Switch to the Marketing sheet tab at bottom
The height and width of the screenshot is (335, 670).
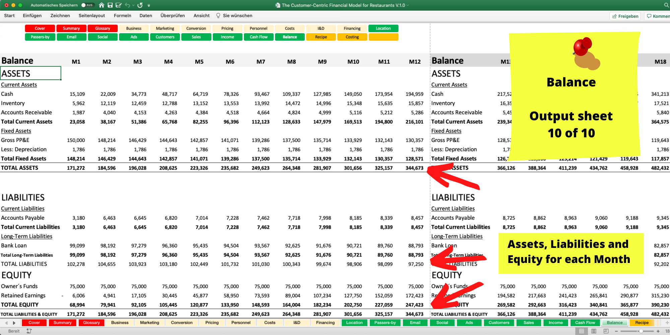[x=149, y=323]
